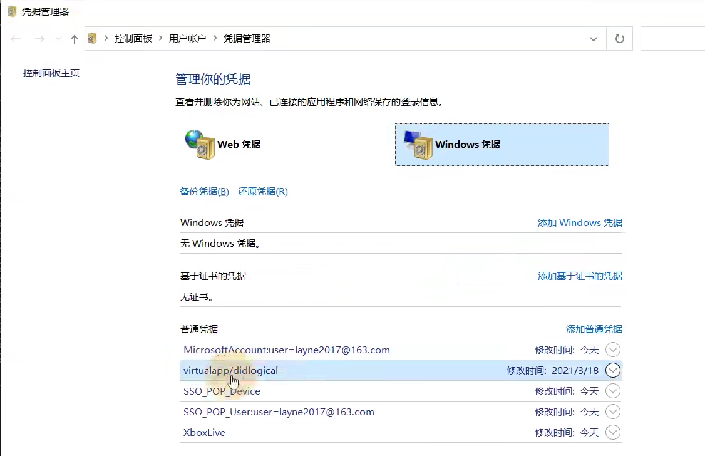This screenshot has height=456, width=705.
Task: Open SSO_POP_User:user=layne2017@163.com credential
Action: point(279,412)
